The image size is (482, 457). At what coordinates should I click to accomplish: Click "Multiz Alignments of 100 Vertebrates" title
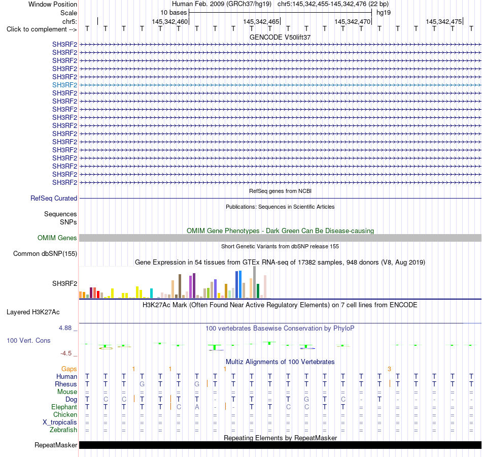tap(280, 362)
